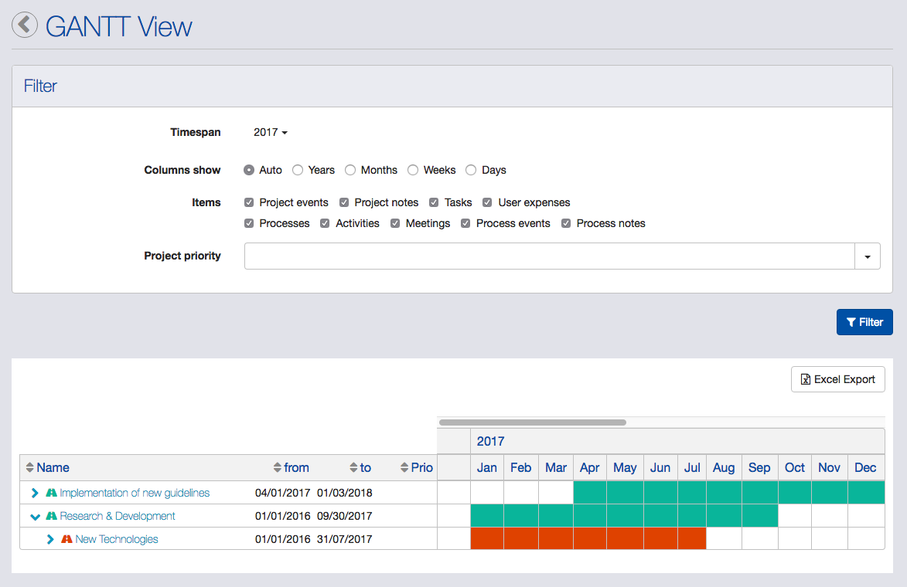Open the Timespan 2017 dropdown
The height and width of the screenshot is (587, 907).
point(270,132)
